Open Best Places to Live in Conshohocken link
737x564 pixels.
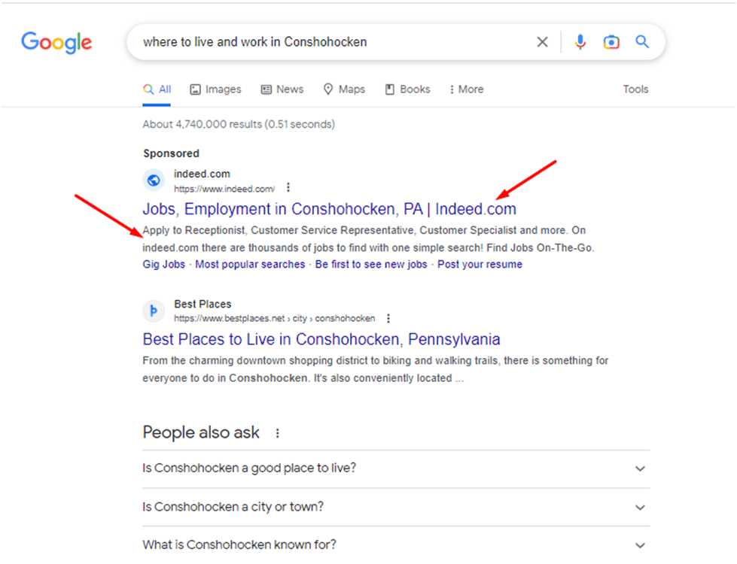[x=321, y=339]
